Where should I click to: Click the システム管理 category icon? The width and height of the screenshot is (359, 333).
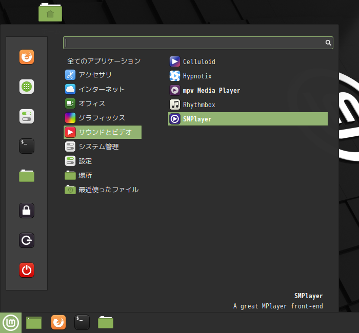pos(70,147)
